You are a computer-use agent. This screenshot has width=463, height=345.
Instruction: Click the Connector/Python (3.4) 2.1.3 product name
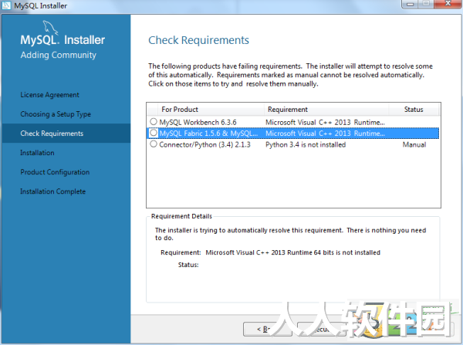[x=204, y=144]
